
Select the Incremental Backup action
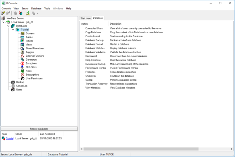click(x=95, y=64)
